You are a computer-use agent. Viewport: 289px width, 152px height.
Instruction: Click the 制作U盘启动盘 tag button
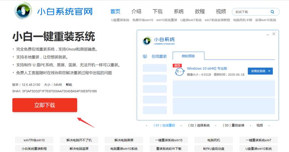tap(214, 149)
